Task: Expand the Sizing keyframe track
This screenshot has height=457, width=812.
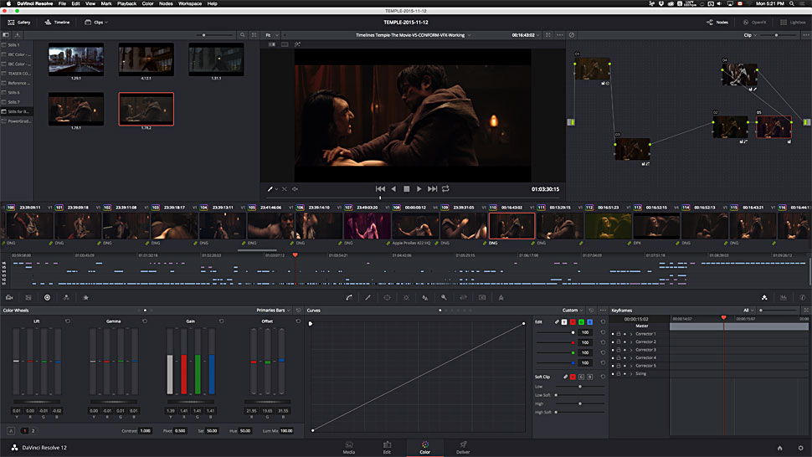Action: pyautogui.click(x=631, y=373)
